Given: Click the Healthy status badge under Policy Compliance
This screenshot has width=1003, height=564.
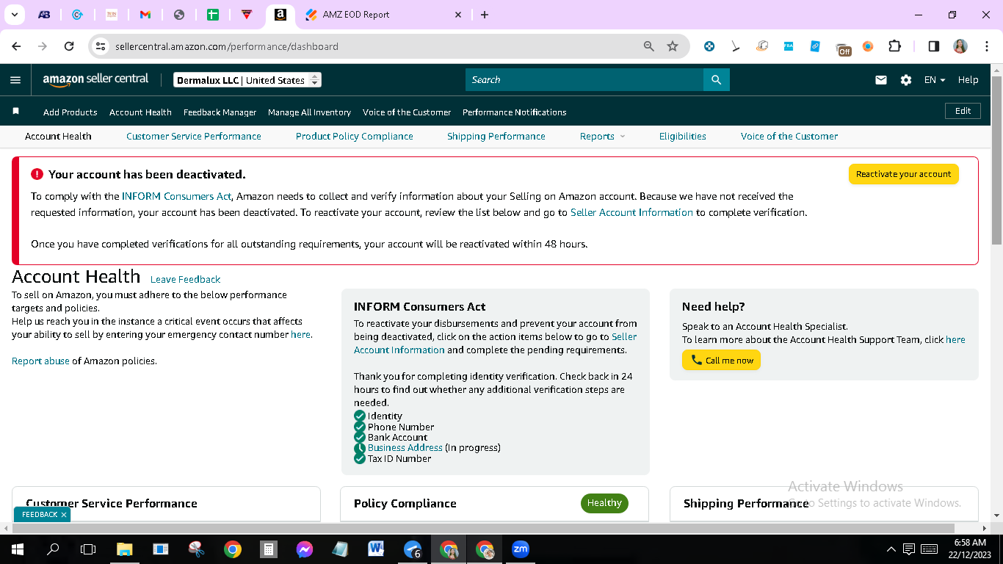Looking at the screenshot, I should tap(604, 503).
